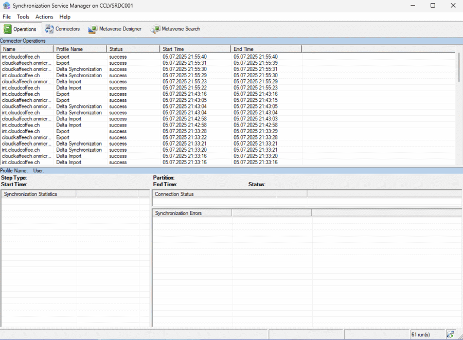Sort operations by the Name column header
Viewport: 463px width, 340px height.
tap(27, 49)
